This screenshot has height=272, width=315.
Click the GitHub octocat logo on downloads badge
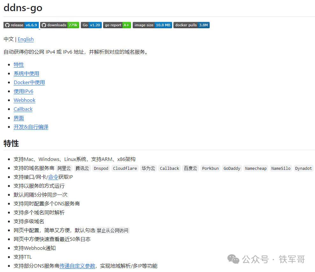(44, 25)
